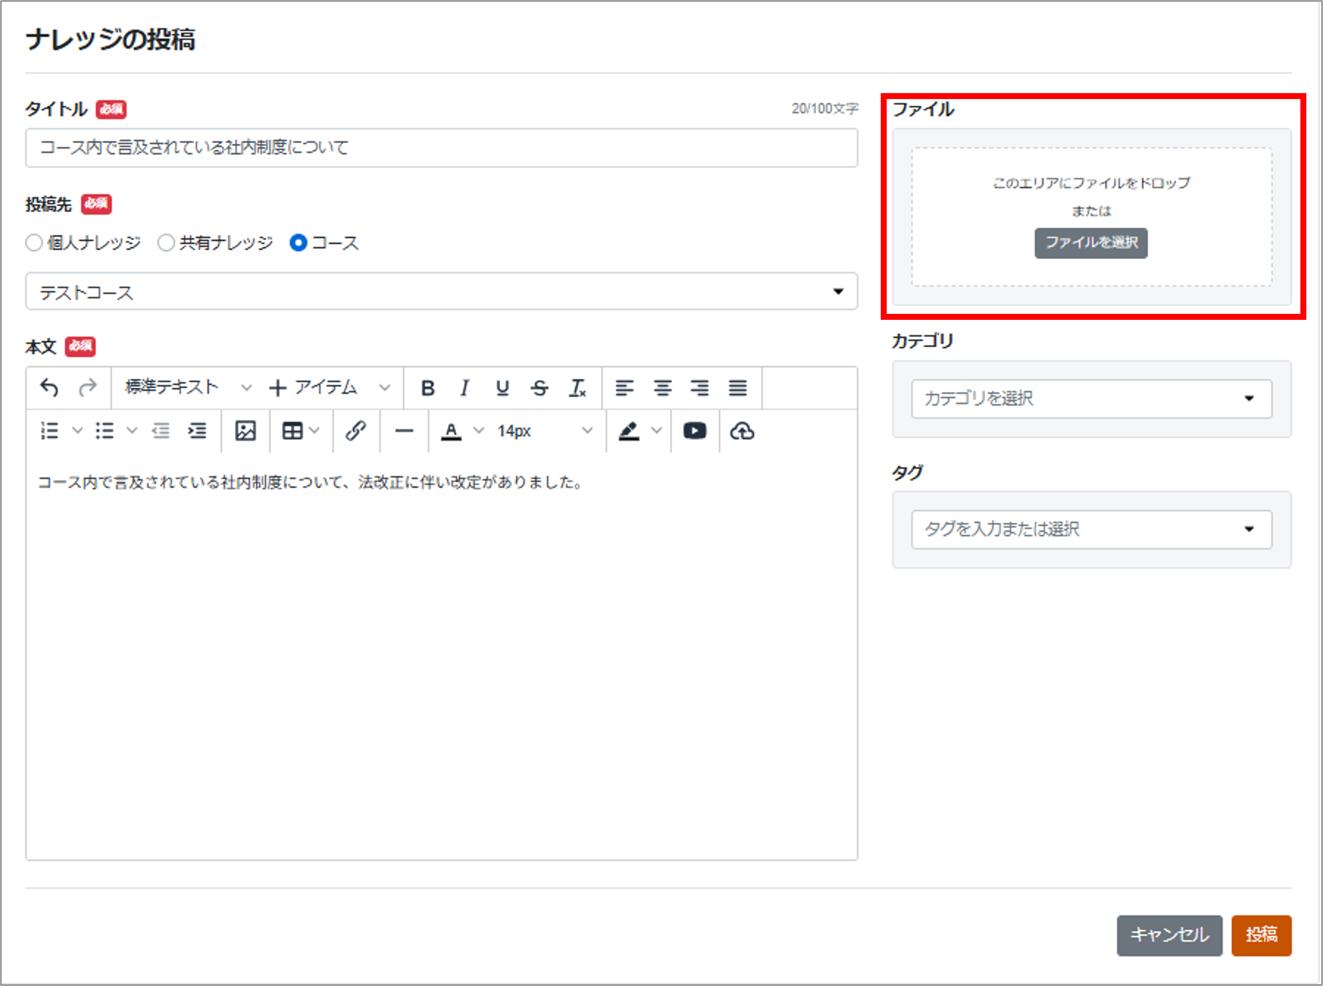Image resolution: width=1323 pixels, height=986 pixels.
Task: Click the cloud upload icon
Action: 742,431
